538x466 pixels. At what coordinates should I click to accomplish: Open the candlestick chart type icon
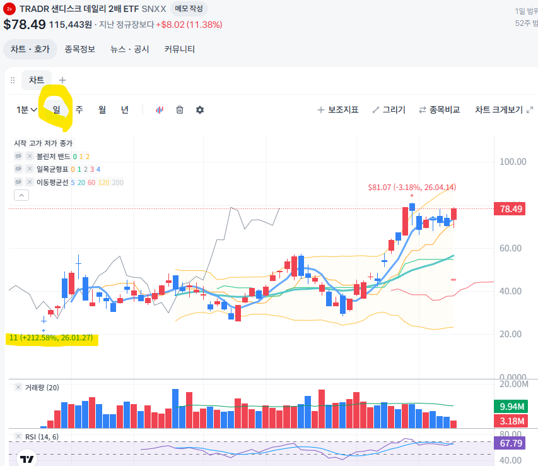pos(160,110)
